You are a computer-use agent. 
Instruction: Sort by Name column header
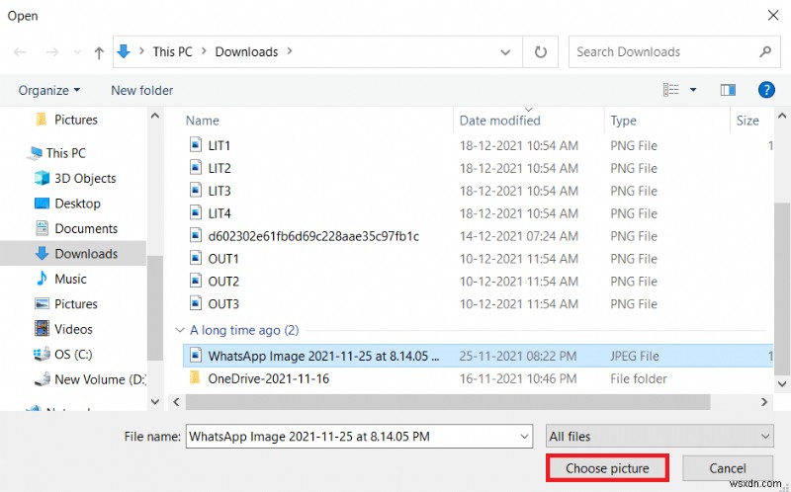pos(203,121)
